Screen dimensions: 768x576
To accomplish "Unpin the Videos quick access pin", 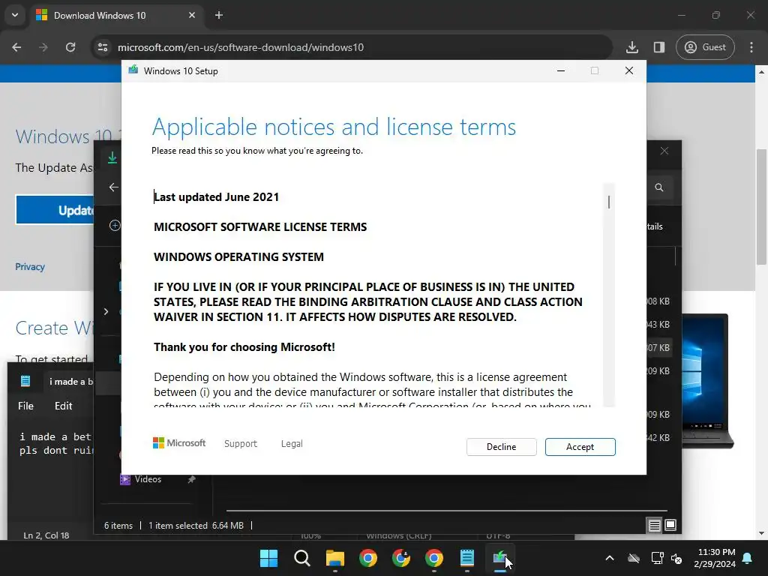I will pos(191,479).
